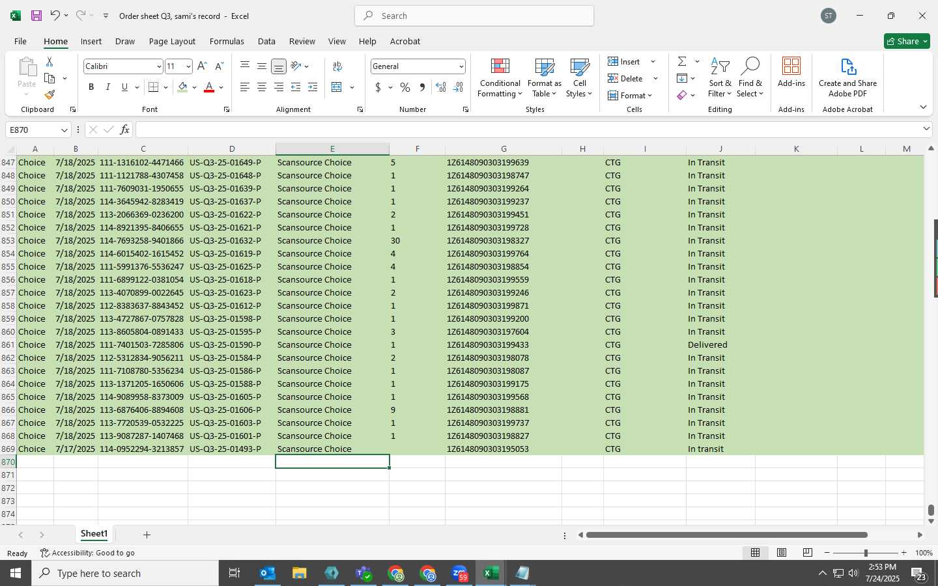Image resolution: width=938 pixels, height=586 pixels.
Task: Switch to Page Layout view icon
Action: click(x=782, y=553)
